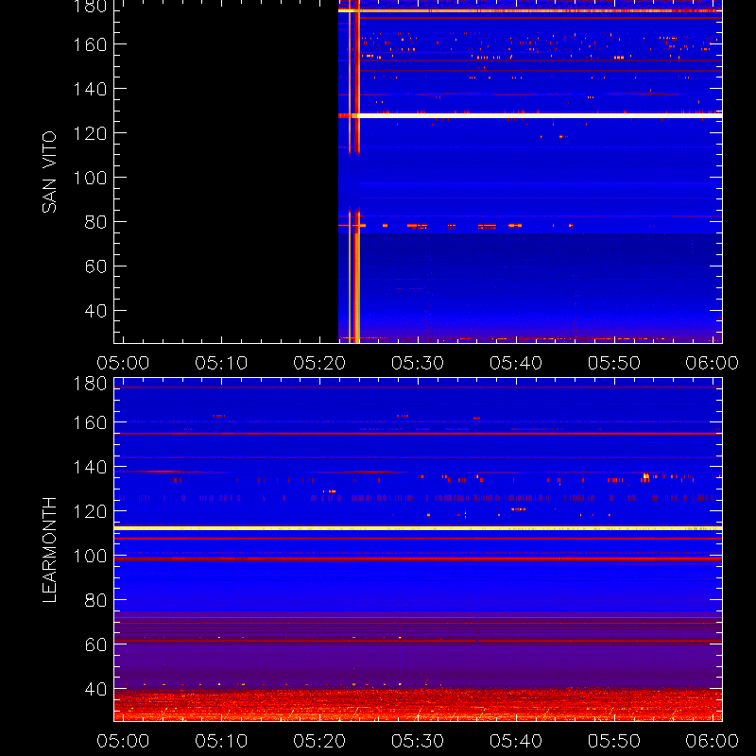Select the 60 tick label on San Vito plot

coord(95,266)
